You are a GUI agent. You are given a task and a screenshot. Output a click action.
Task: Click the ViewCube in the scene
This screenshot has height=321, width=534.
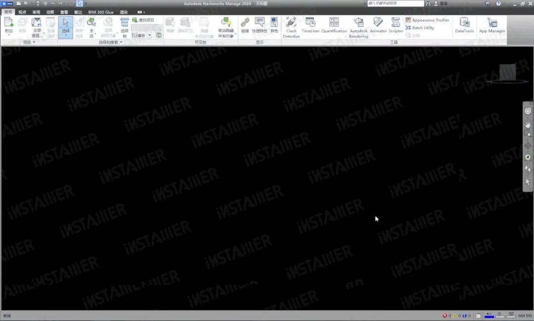pos(507,73)
